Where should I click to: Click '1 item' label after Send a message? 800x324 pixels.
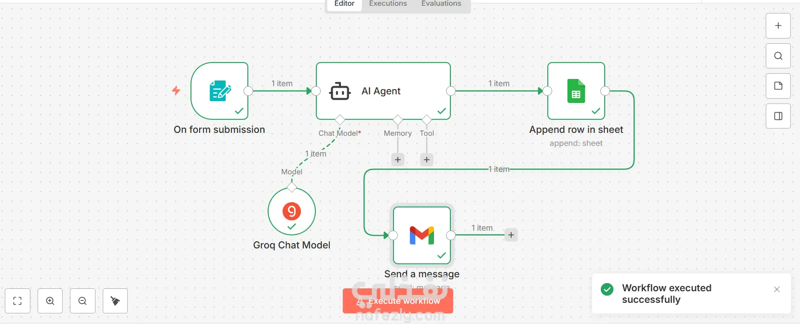pyautogui.click(x=482, y=228)
